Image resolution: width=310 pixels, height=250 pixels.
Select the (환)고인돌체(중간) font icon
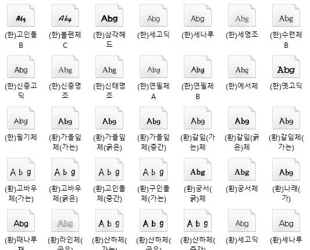tap(109, 170)
